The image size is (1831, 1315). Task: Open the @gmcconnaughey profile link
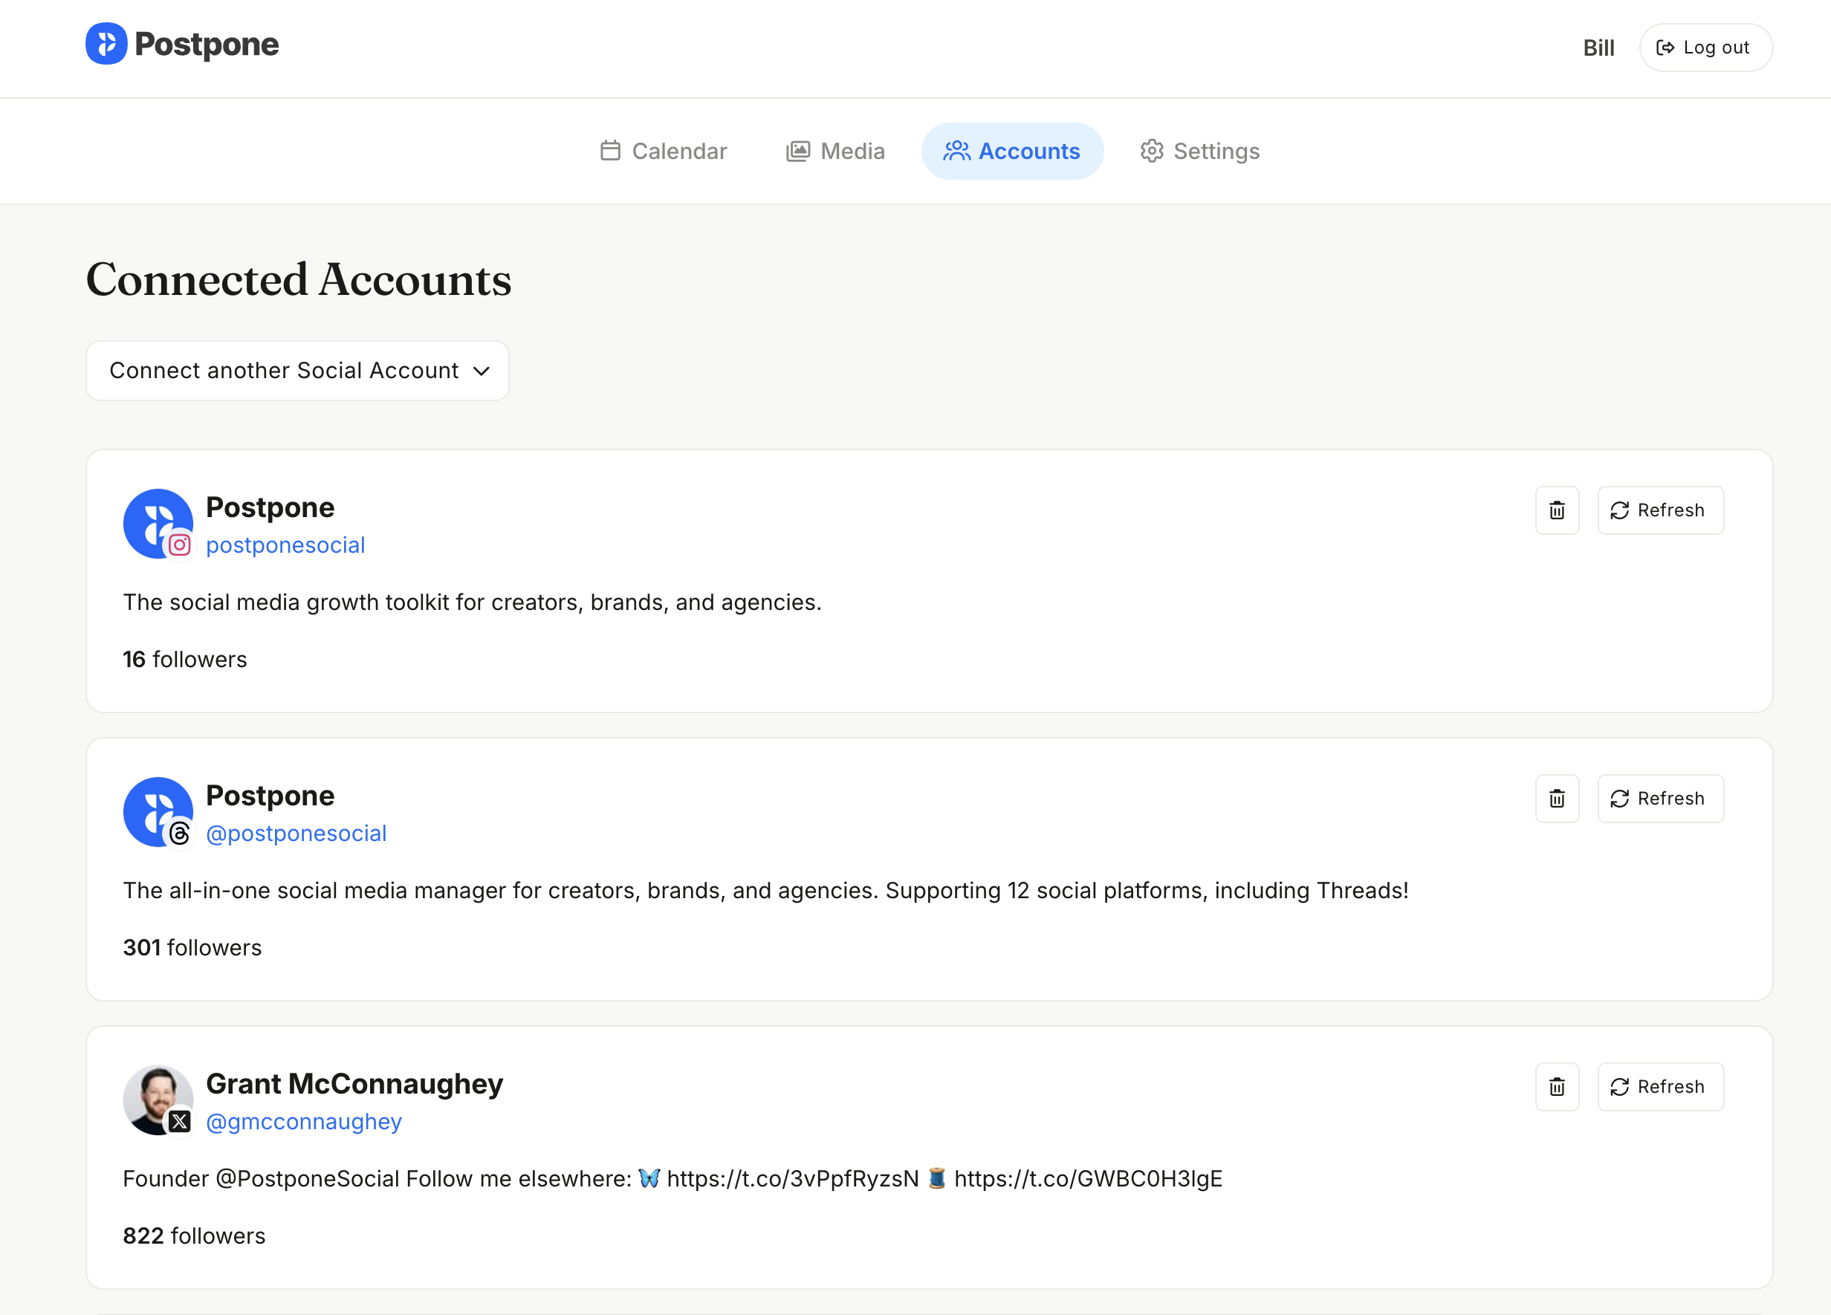305,1121
